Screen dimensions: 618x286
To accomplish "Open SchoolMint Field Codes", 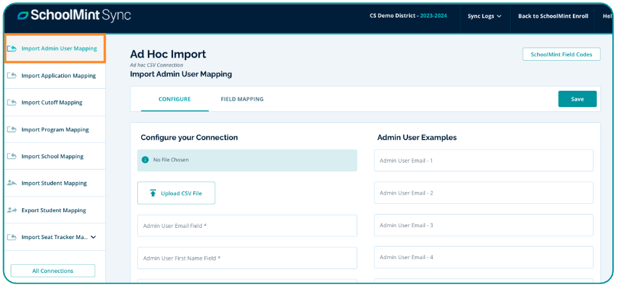I will coord(561,54).
